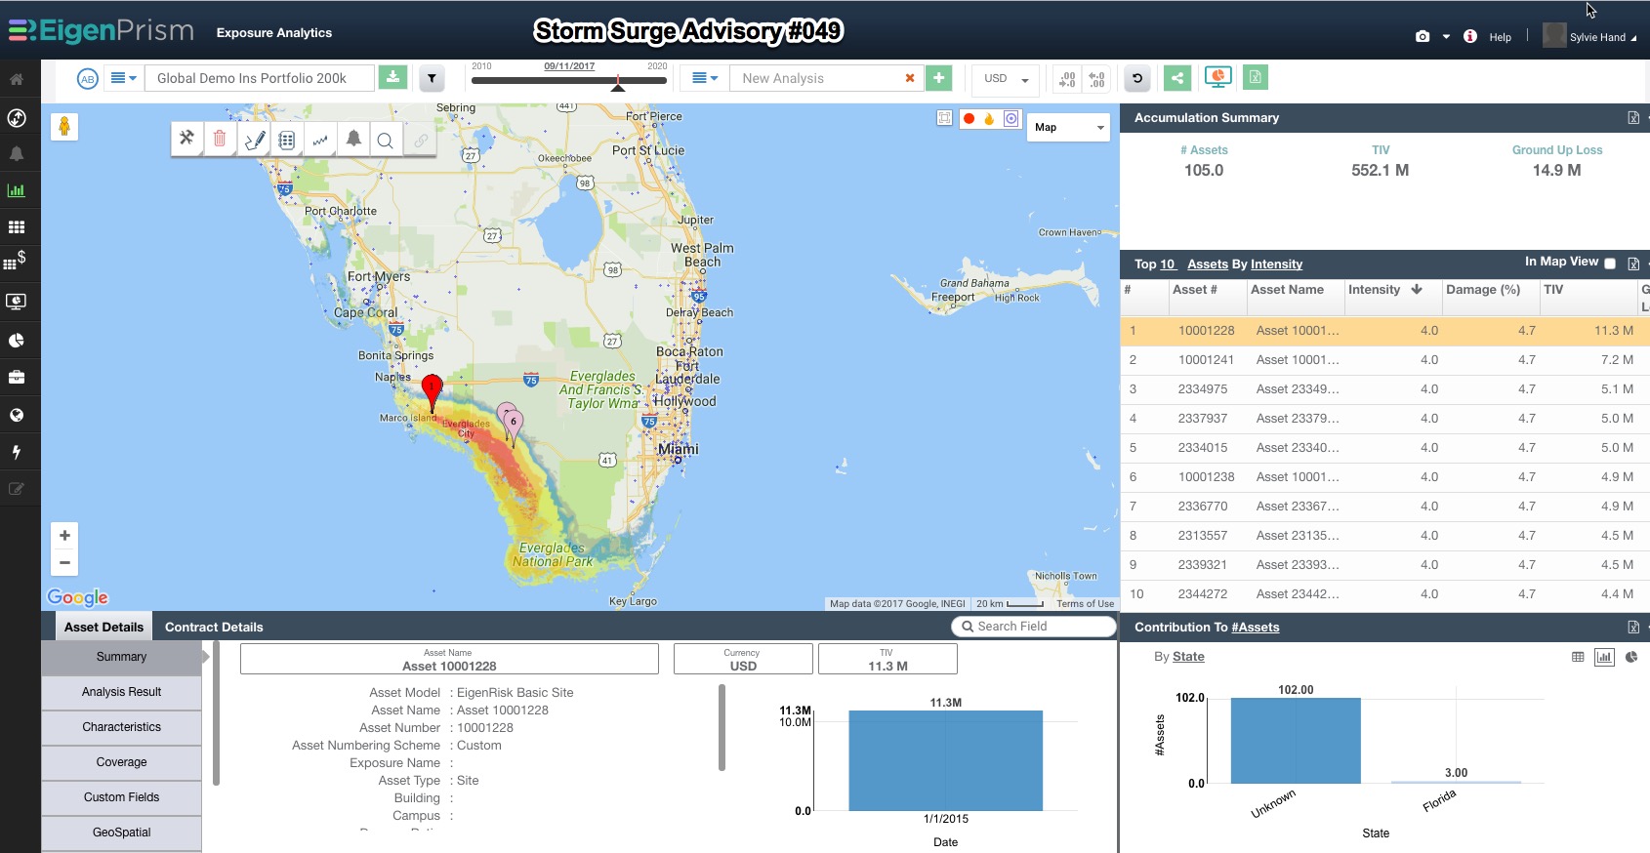Open the Map type dropdown
The height and width of the screenshot is (853, 1650).
(1068, 127)
